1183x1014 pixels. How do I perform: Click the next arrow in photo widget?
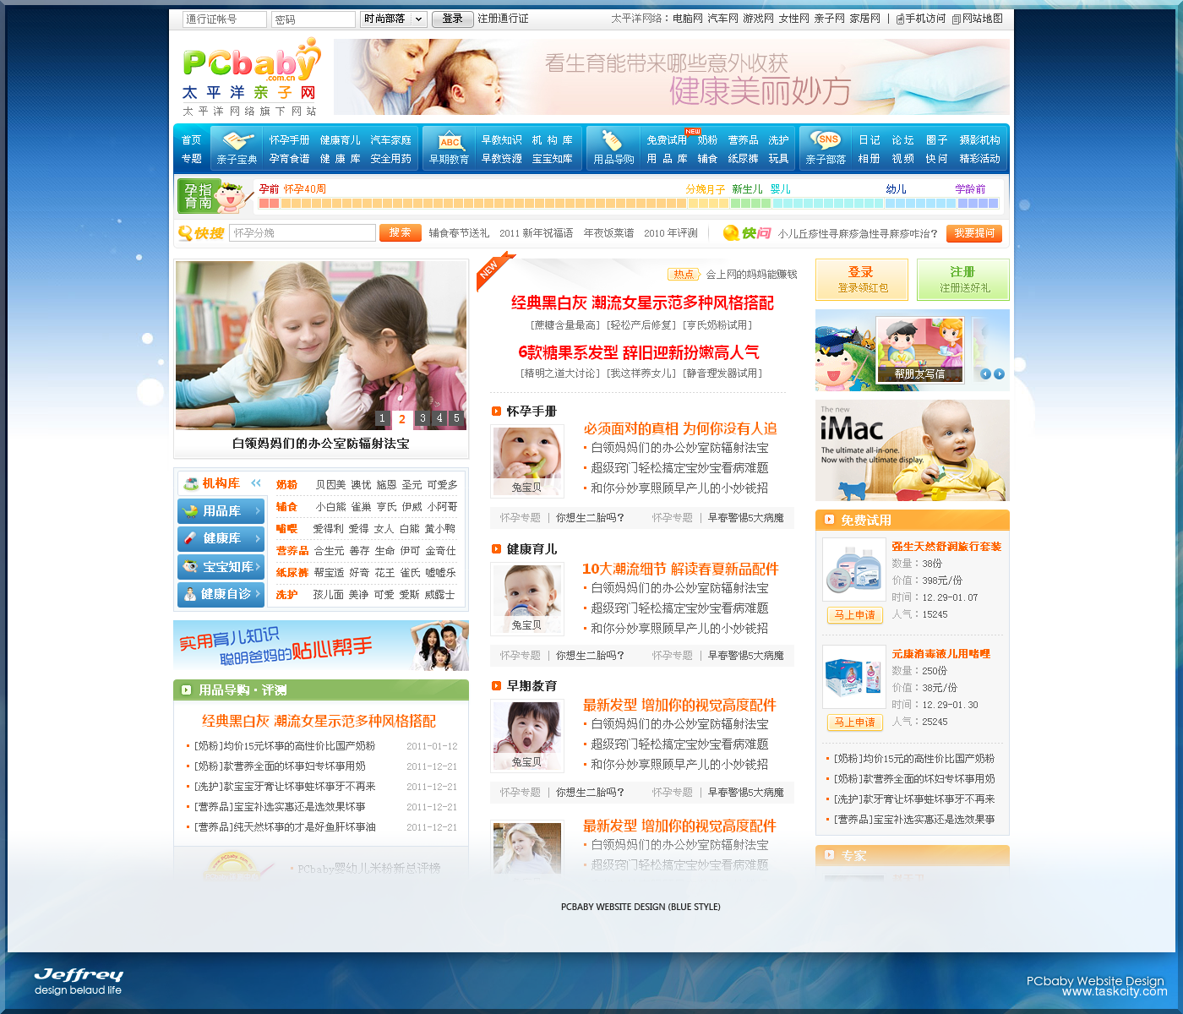coord(1000,373)
